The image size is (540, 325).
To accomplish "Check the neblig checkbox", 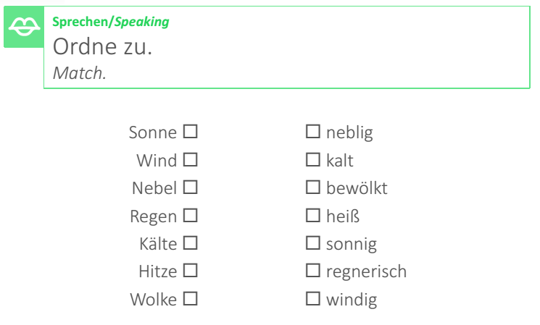I will click(x=313, y=133).
